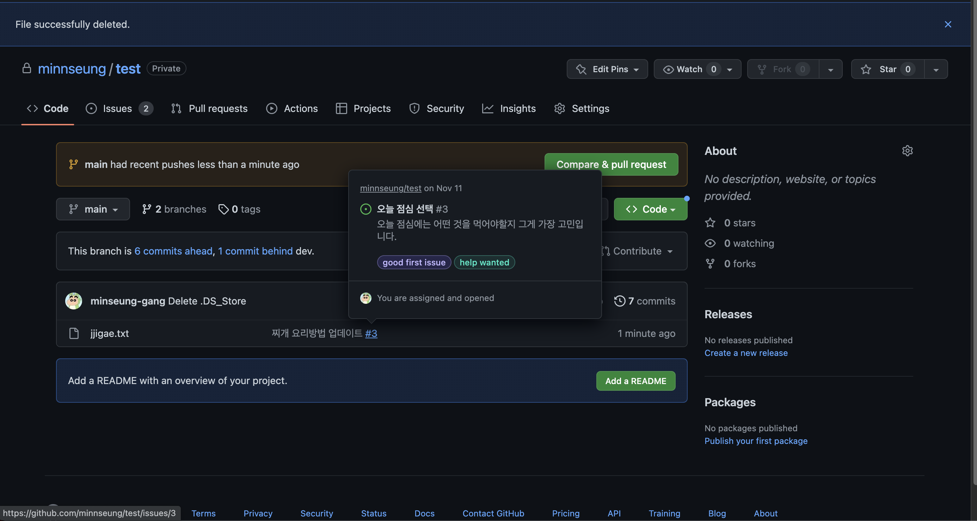Open the Edit Pins dropdown
The image size is (977, 521).
point(607,69)
